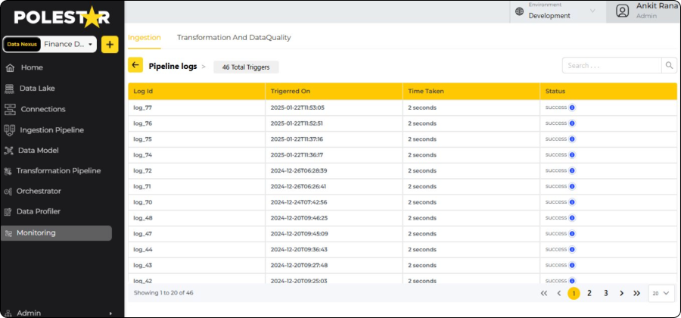Click the Search input field
Screen dimensions: 681x318
(x=611, y=66)
